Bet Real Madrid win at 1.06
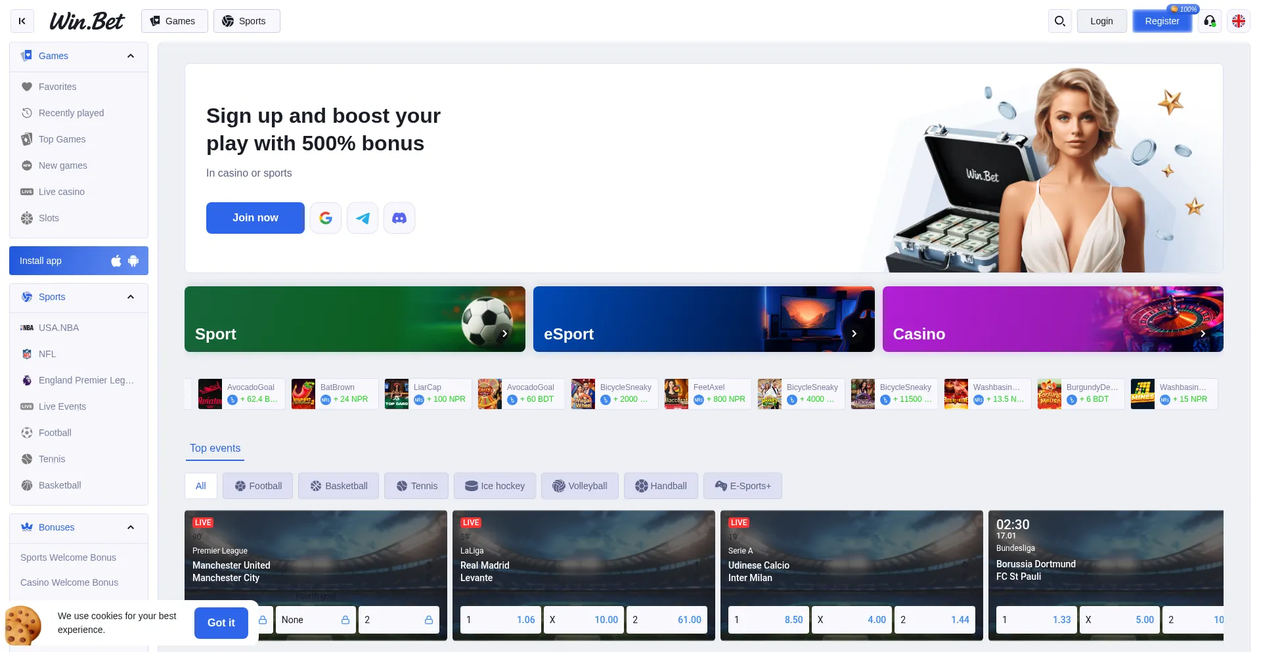The image size is (1261, 652). point(500,620)
